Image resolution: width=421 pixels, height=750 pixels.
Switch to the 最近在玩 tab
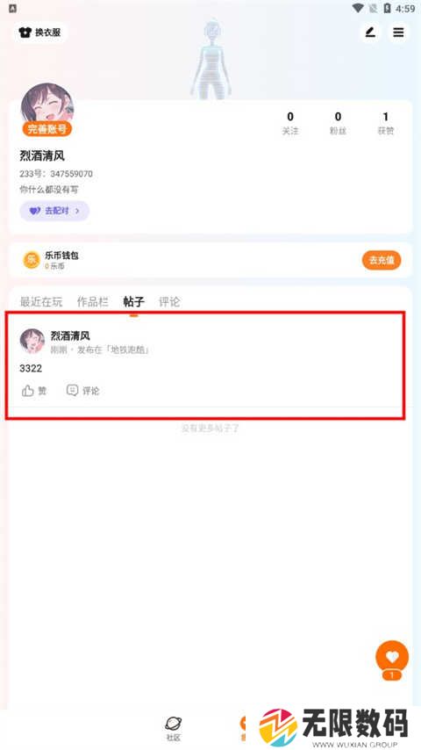coord(41,302)
